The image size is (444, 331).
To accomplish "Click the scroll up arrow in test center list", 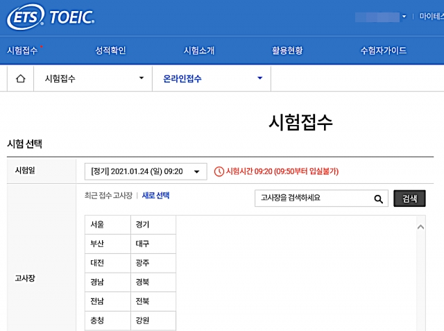I will tap(420, 227).
